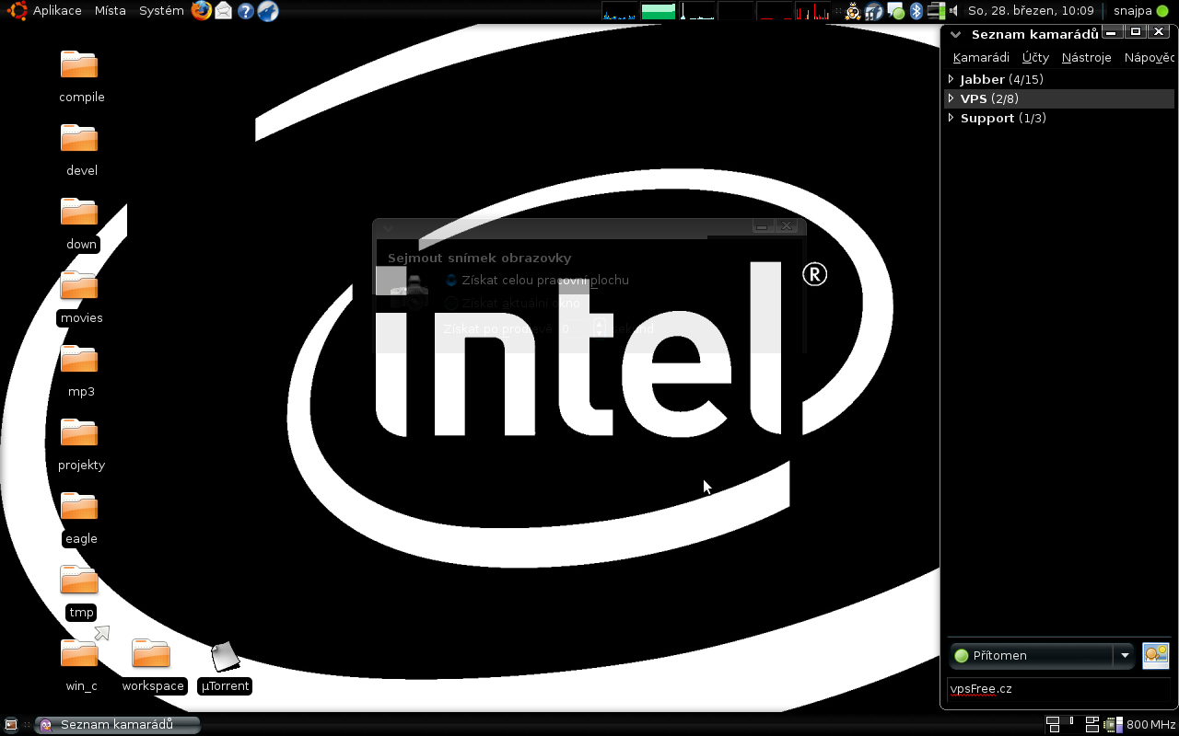Open the Aplikace menu
The image size is (1179, 736).
[x=57, y=11]
